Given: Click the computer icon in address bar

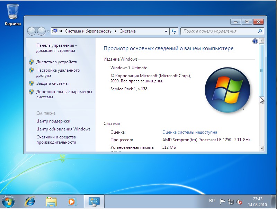Looking at the screenshot, I should pyautogui.click(x=55, y=31).
